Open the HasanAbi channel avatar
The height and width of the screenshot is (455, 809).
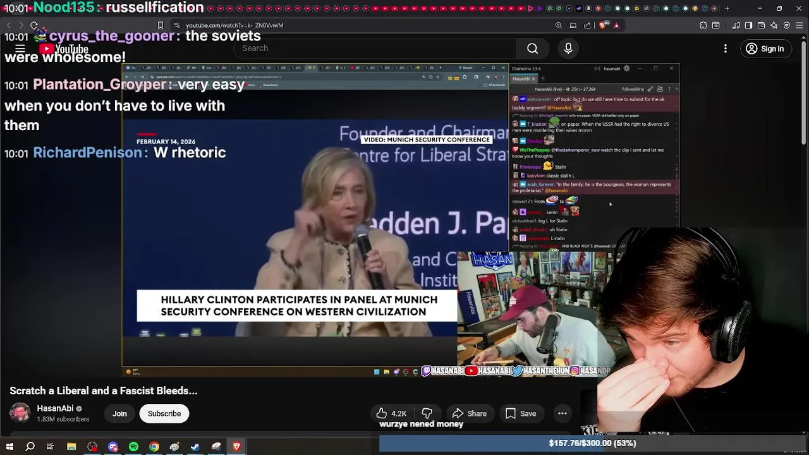[20, 413]
